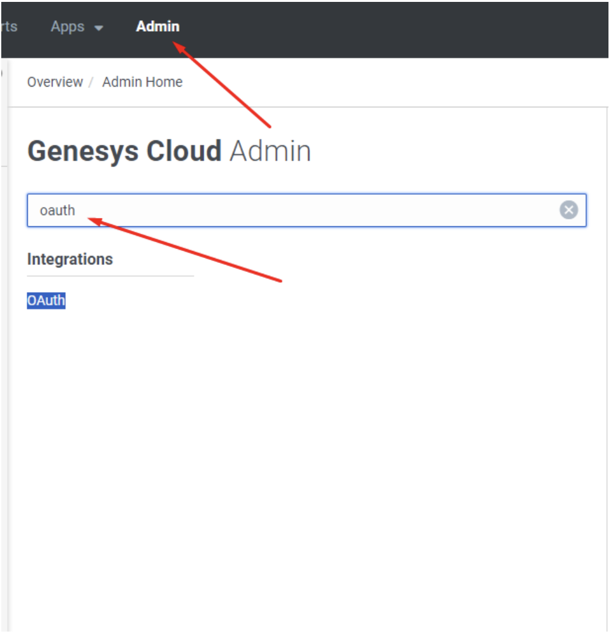Open the Admin Home breadcrumb
Viewport: 611px width, 636px height.
(x=142, y=82)
